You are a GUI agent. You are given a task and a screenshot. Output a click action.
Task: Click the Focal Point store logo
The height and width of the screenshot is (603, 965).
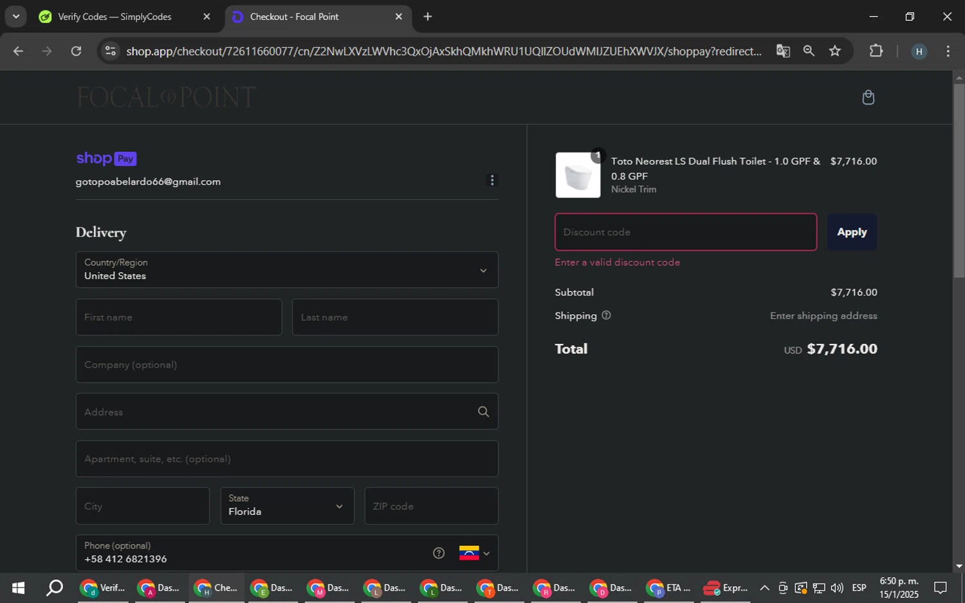click(167, 97)
